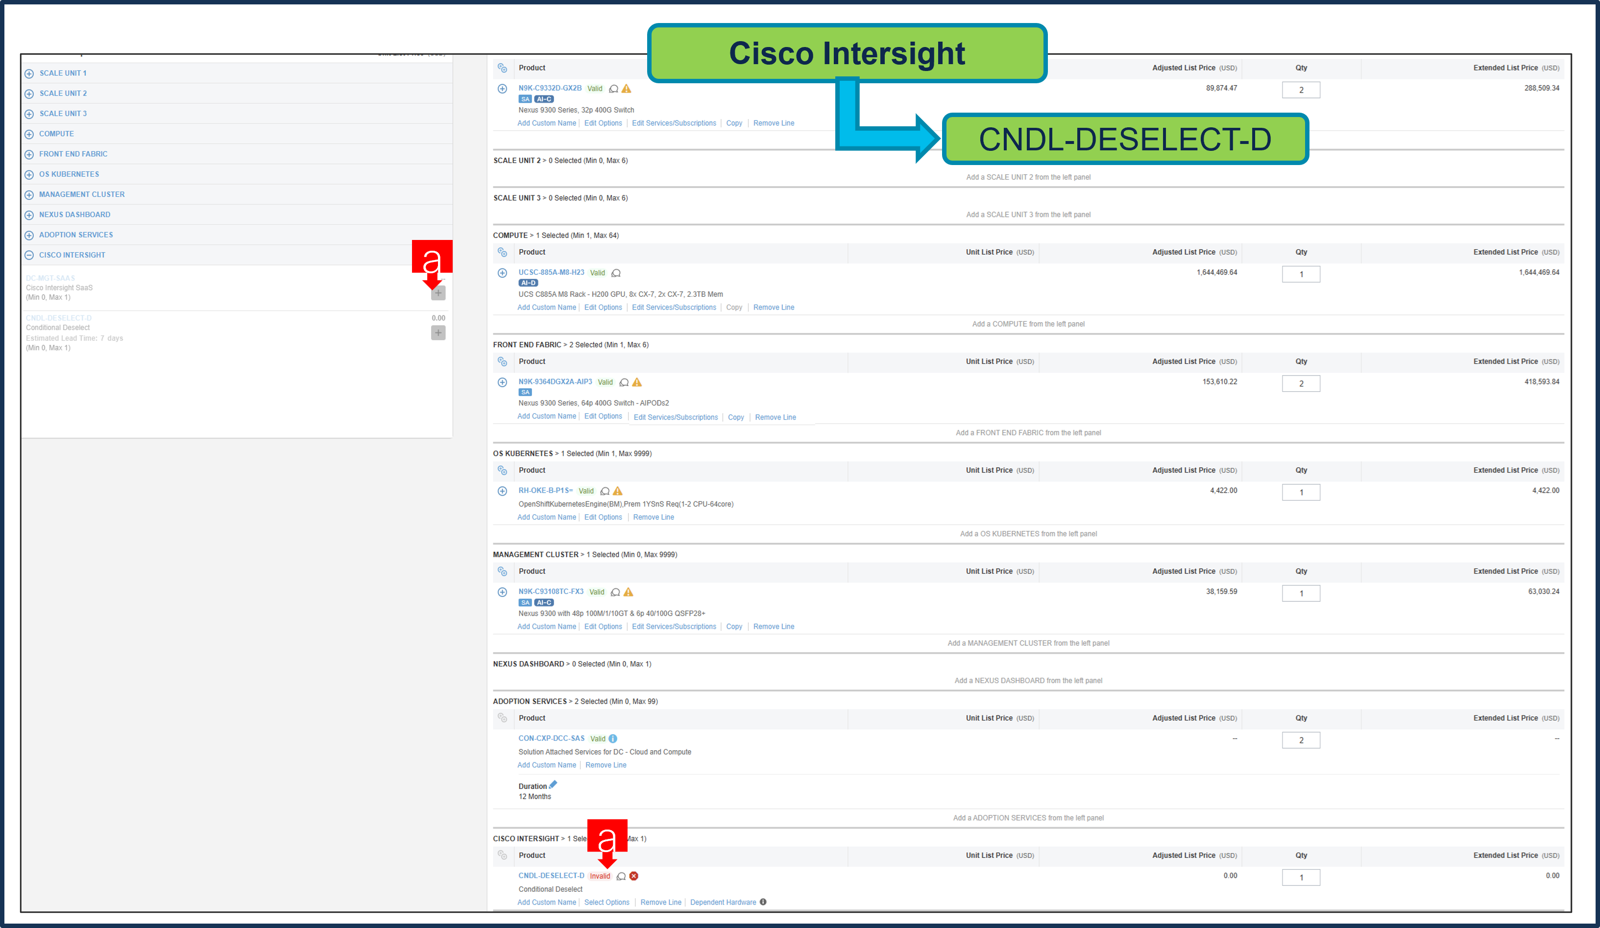Expand the MANAGEMENT CLUSTER category in left panel
This screenshot has height=928, width=1600.
[x=29, y=194]
